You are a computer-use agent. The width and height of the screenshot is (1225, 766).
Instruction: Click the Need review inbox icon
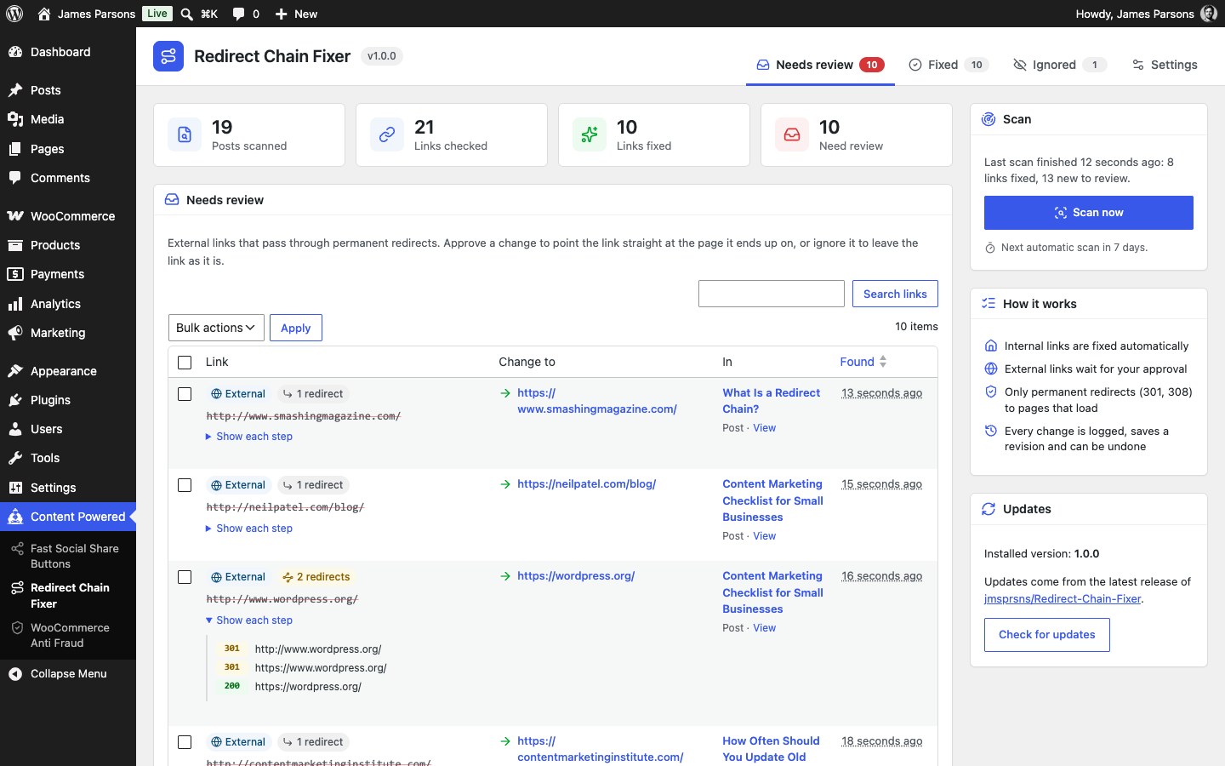click(792, 134)
